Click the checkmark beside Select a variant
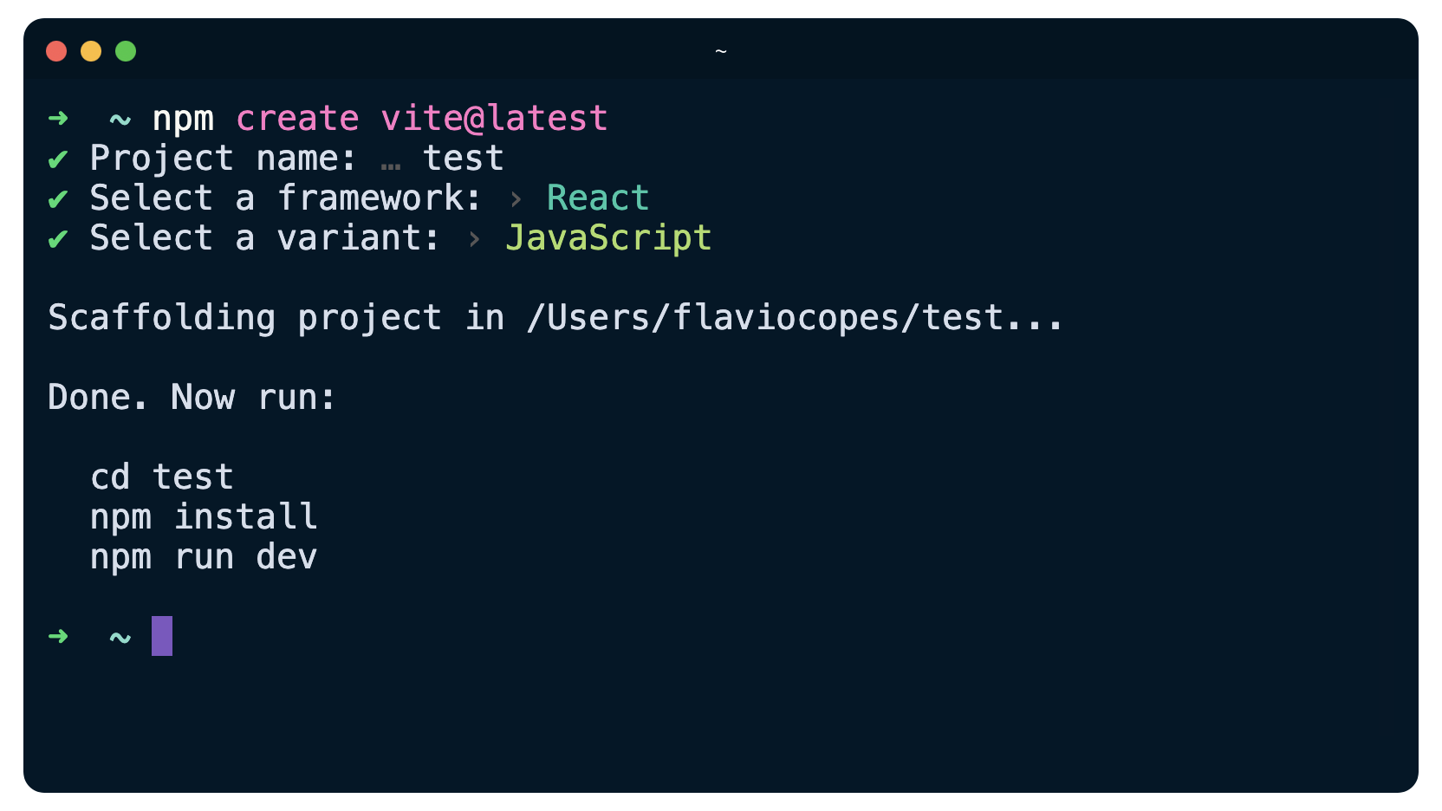 tap(58, 239)
